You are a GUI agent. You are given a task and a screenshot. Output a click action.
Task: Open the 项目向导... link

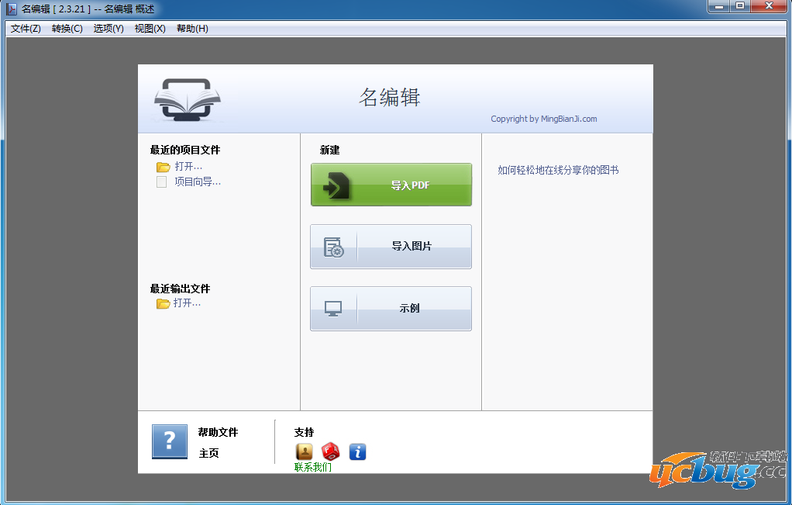pyautogui.click(x=197, y=182)
